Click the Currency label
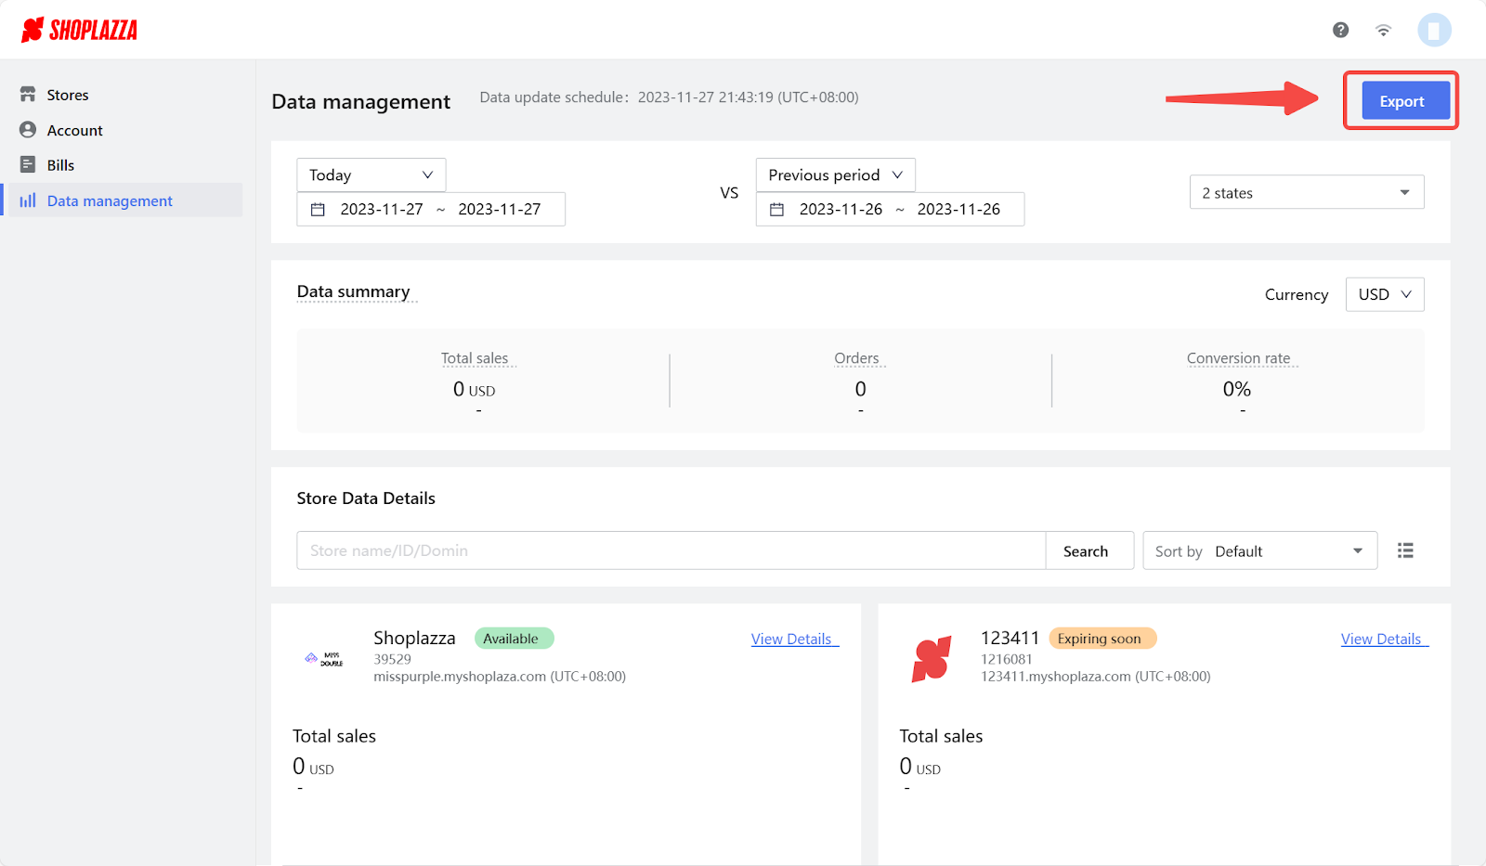Image resolution: width=1486 pixels, height=866 pixels. coord(1297,294)
